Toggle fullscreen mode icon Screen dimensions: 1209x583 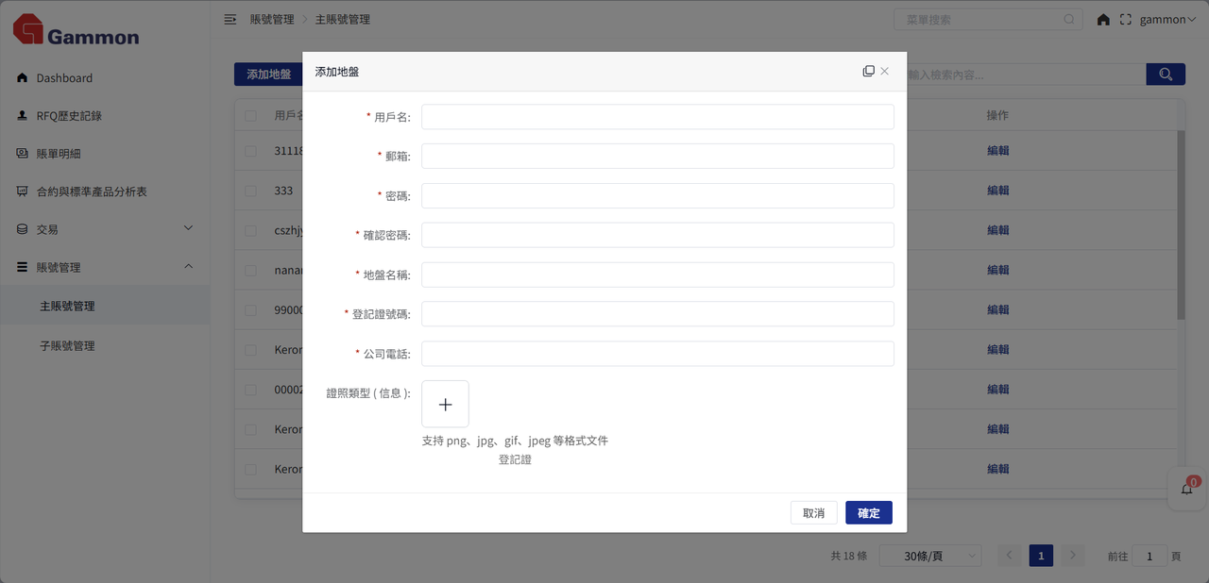pyautogui.click(x=1125, y=20)
